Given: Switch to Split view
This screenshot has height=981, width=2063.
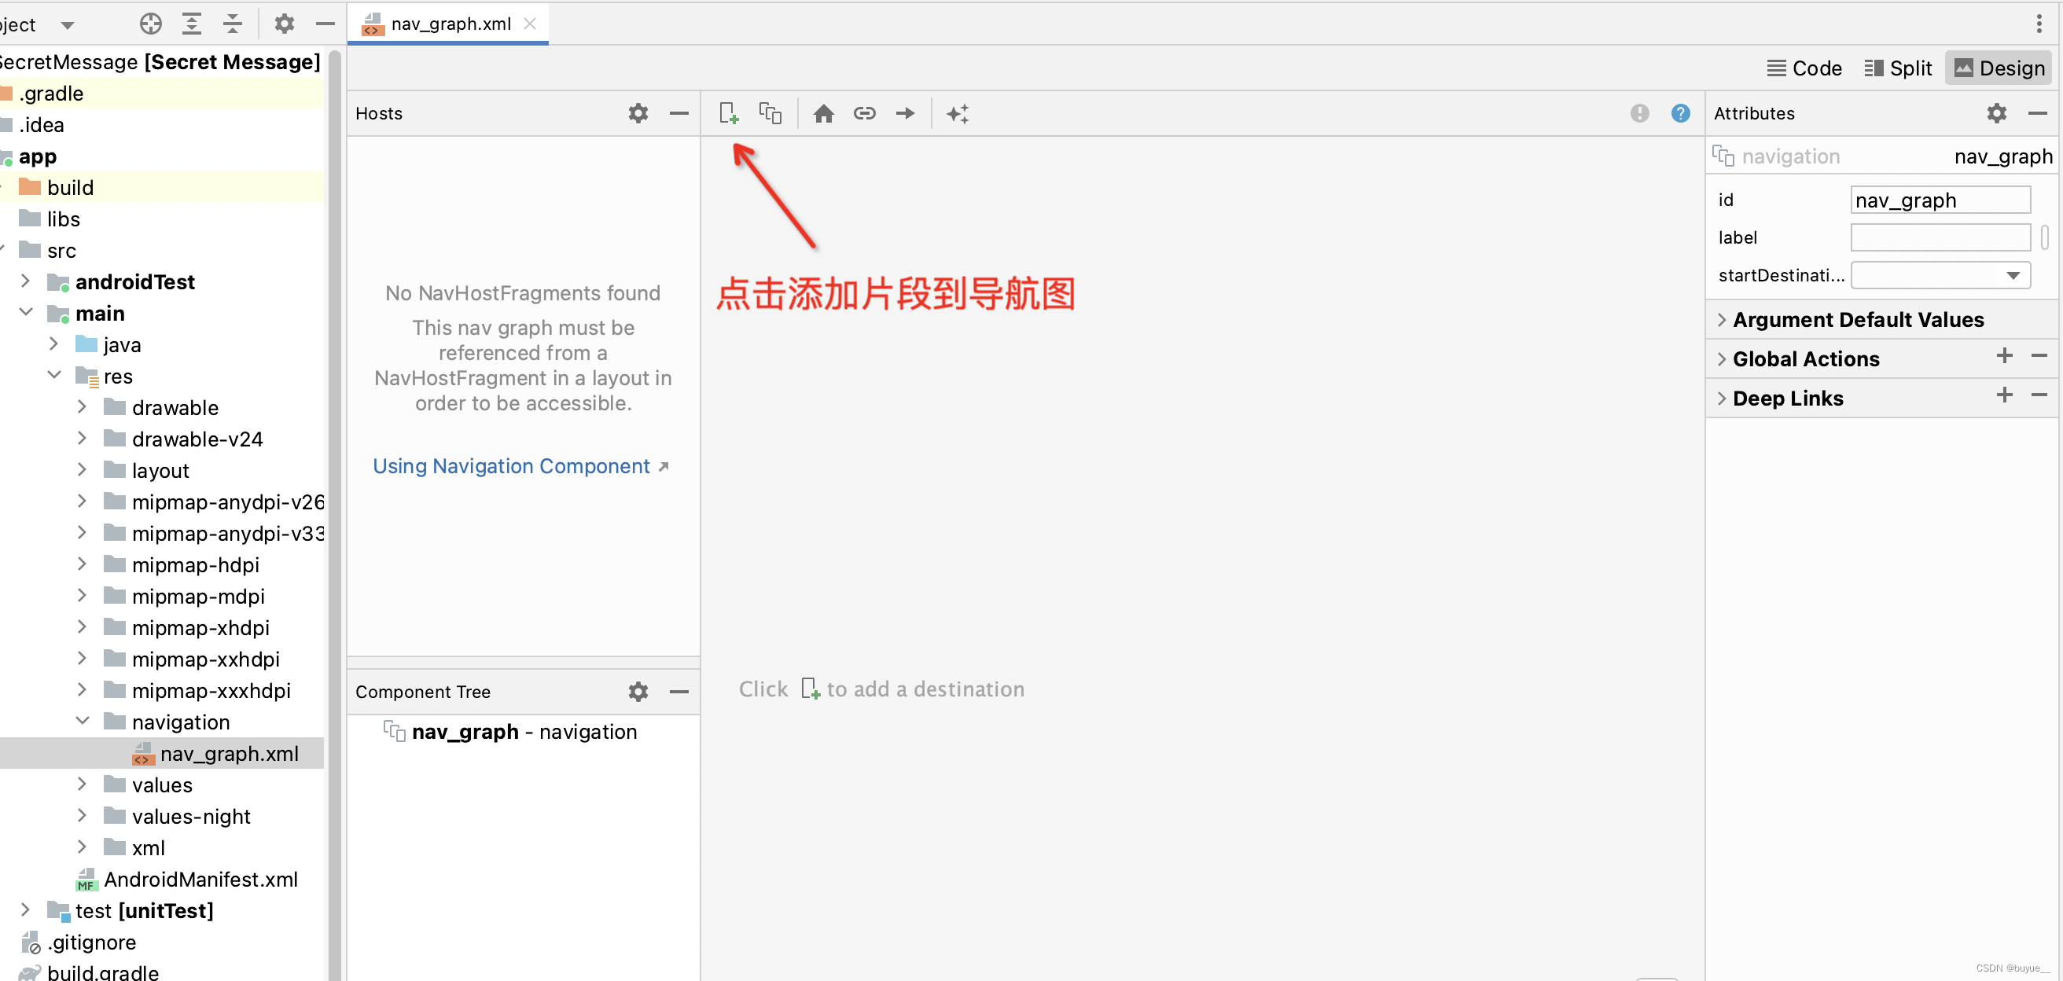Looking at the screenshot, I should click(1897, 69).
